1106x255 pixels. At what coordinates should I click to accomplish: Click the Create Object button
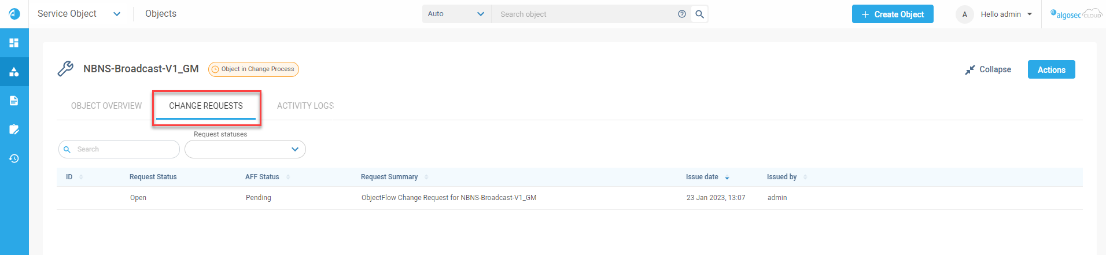tap(893, 14)
